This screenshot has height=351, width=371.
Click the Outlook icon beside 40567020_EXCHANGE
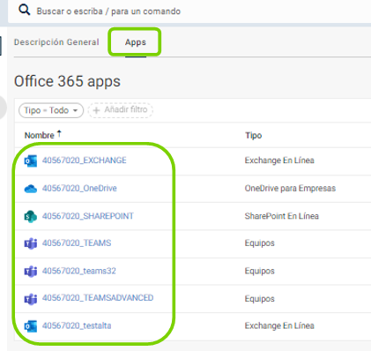coord(31,161)
